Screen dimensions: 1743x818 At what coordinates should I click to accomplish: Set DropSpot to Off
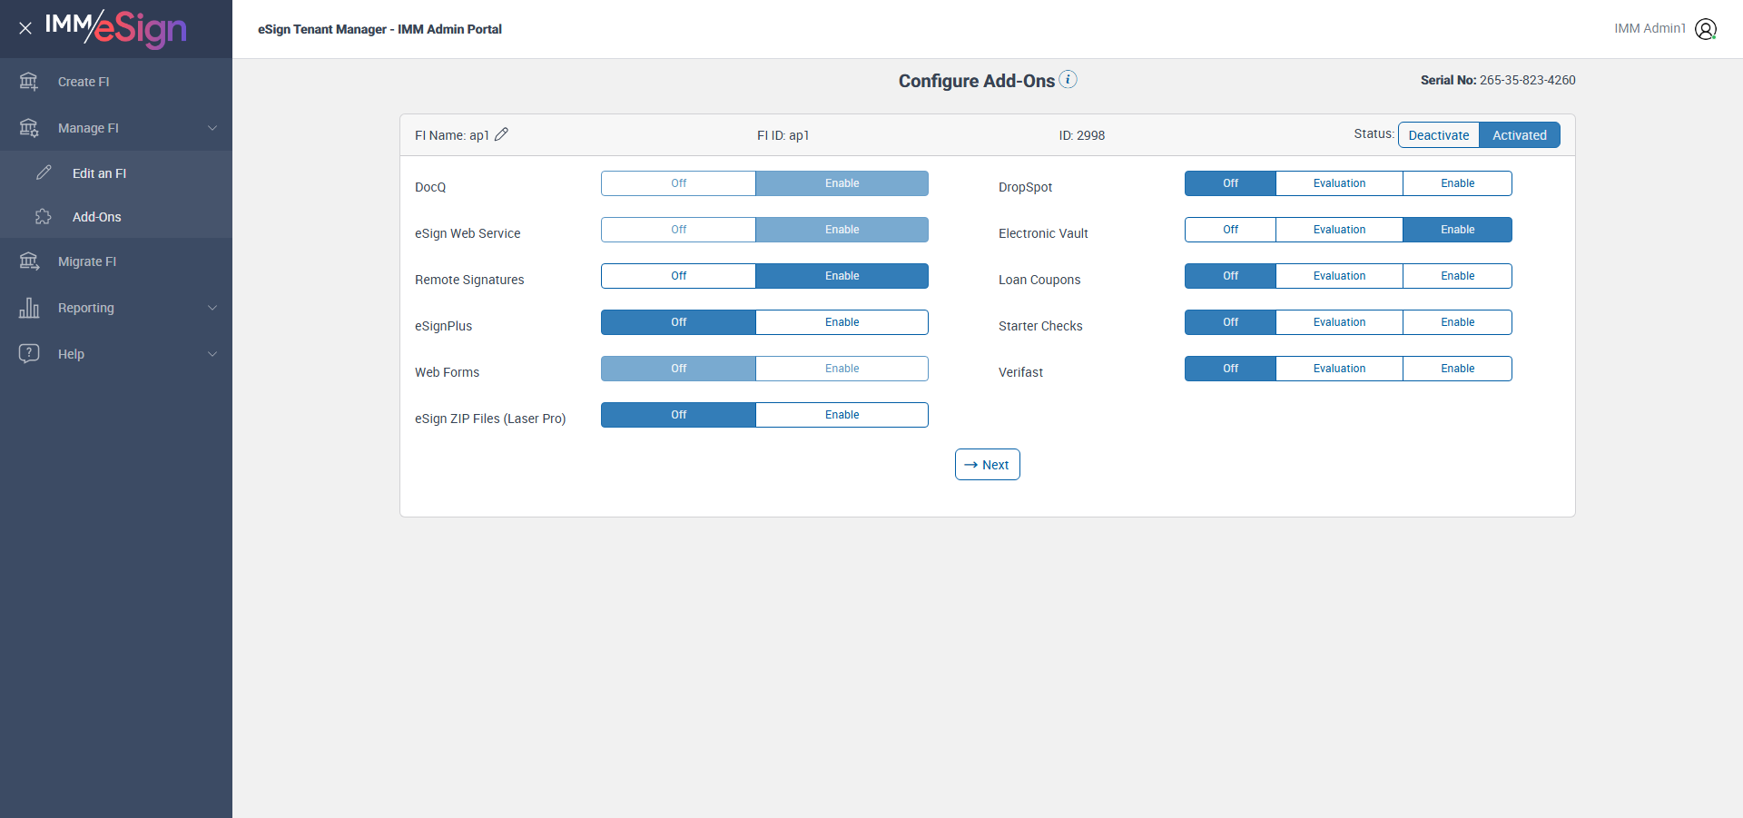(x=1230, y=183)
